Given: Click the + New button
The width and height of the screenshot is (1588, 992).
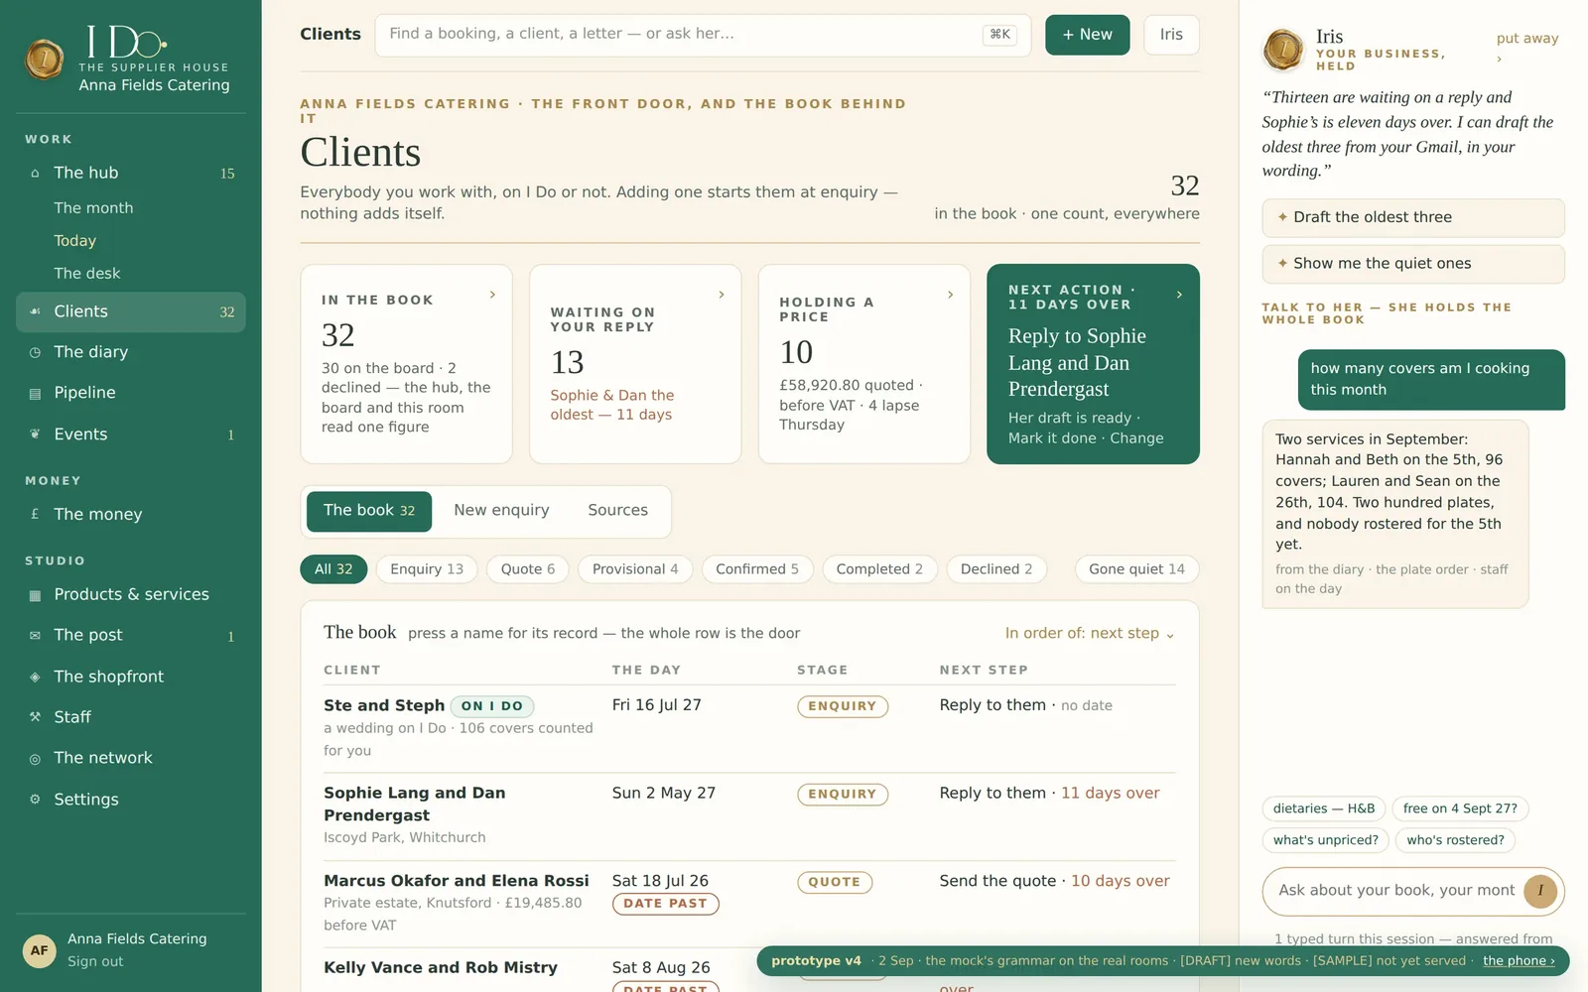Looking at the screenshot, I should click(x=1088, y=35).
